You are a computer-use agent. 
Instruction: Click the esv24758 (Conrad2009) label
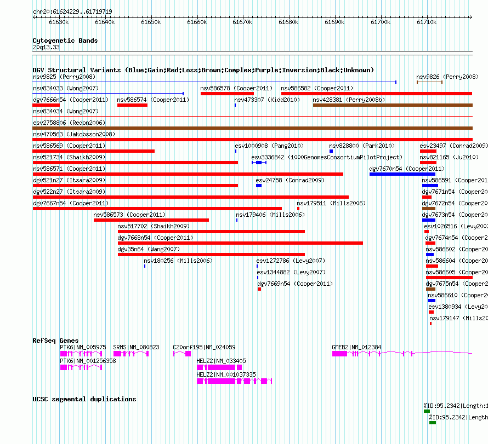pos(290,180)
